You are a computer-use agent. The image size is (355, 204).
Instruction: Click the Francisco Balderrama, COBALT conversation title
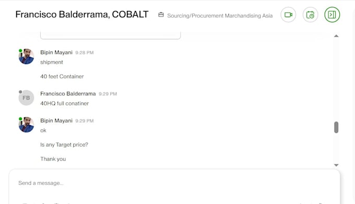82,14
